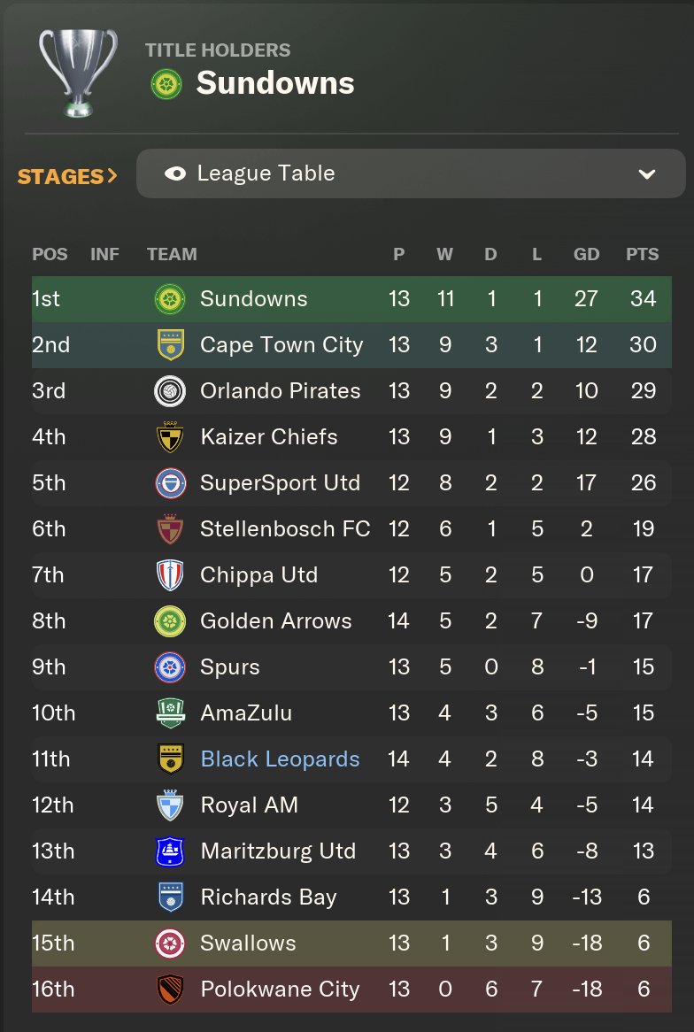
Task: Sort table by PTS column header
Action: 642,254
